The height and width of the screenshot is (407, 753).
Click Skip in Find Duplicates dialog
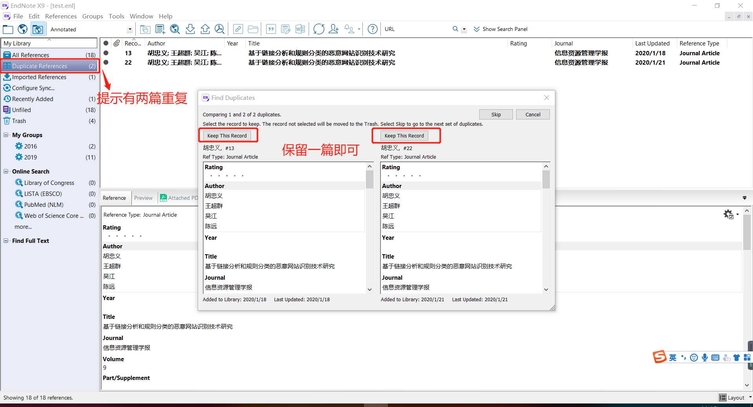click(496, 114)
